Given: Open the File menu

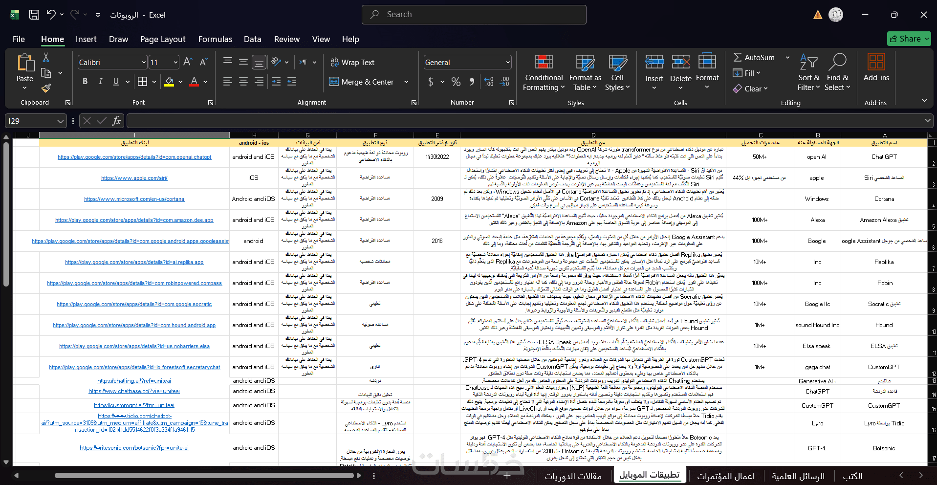Looking at the screenshot, I should pos(19,39).
